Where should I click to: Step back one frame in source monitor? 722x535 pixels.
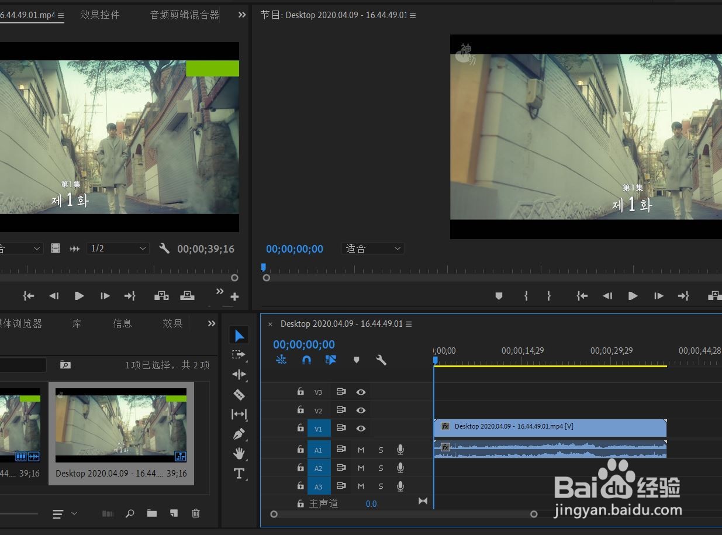click(54, 296)
